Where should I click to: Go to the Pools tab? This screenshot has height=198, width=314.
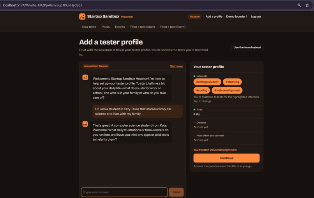pos(106,27)
